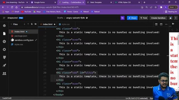Click the shapeured workspace name
Image resolution: width=179 pixels, height=100 pixels.
(12, 18)
